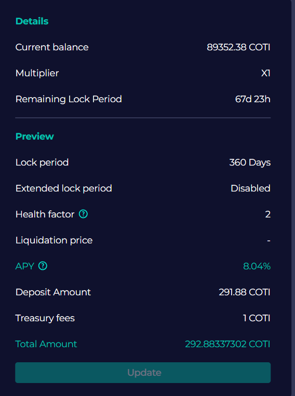The height and width of the screenshot is (396, 295).
Task: Click the 291.88 COTI deposit amount
Action: (x=245, y=292)
